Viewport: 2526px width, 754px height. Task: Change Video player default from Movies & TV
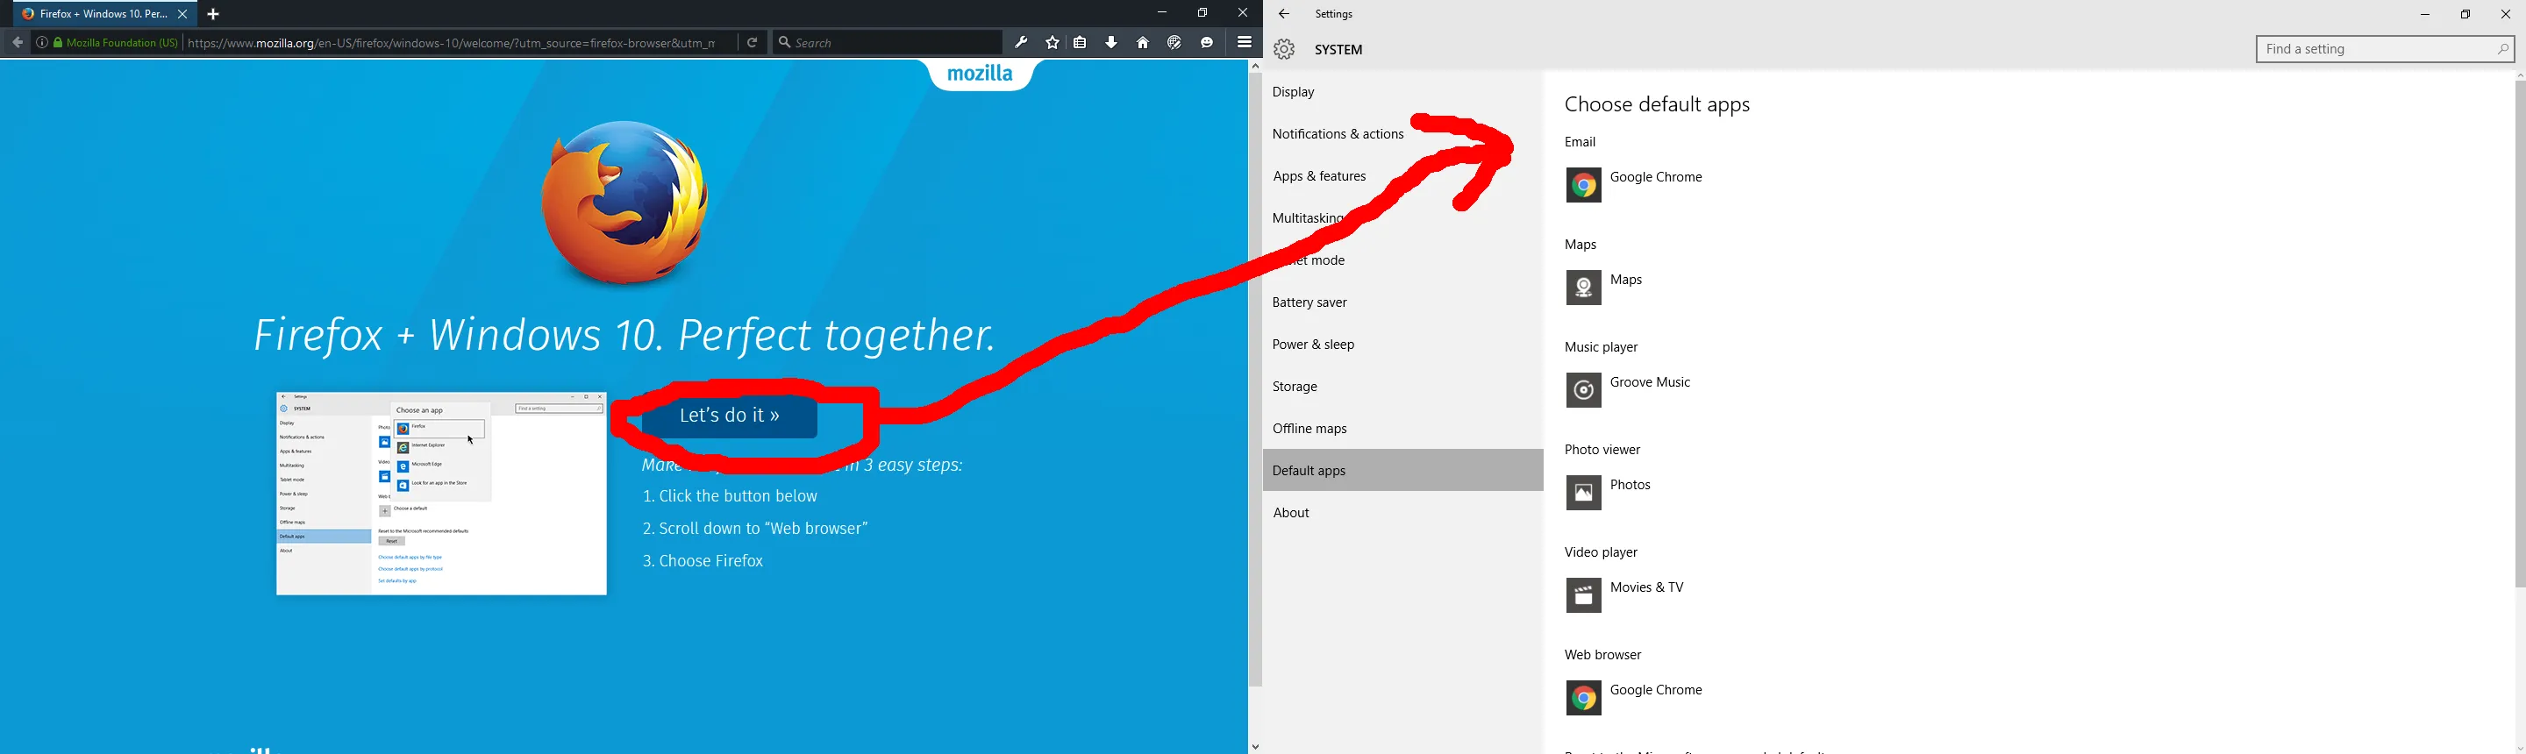pyautogui.click(x=1625, y=595)
